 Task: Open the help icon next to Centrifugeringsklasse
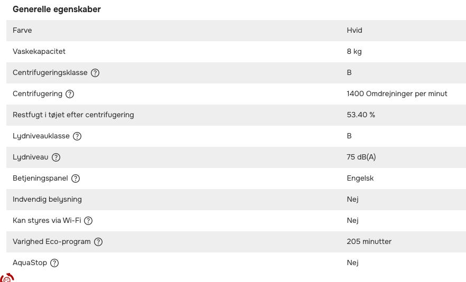pyautogui.click(x=95, y=73)
